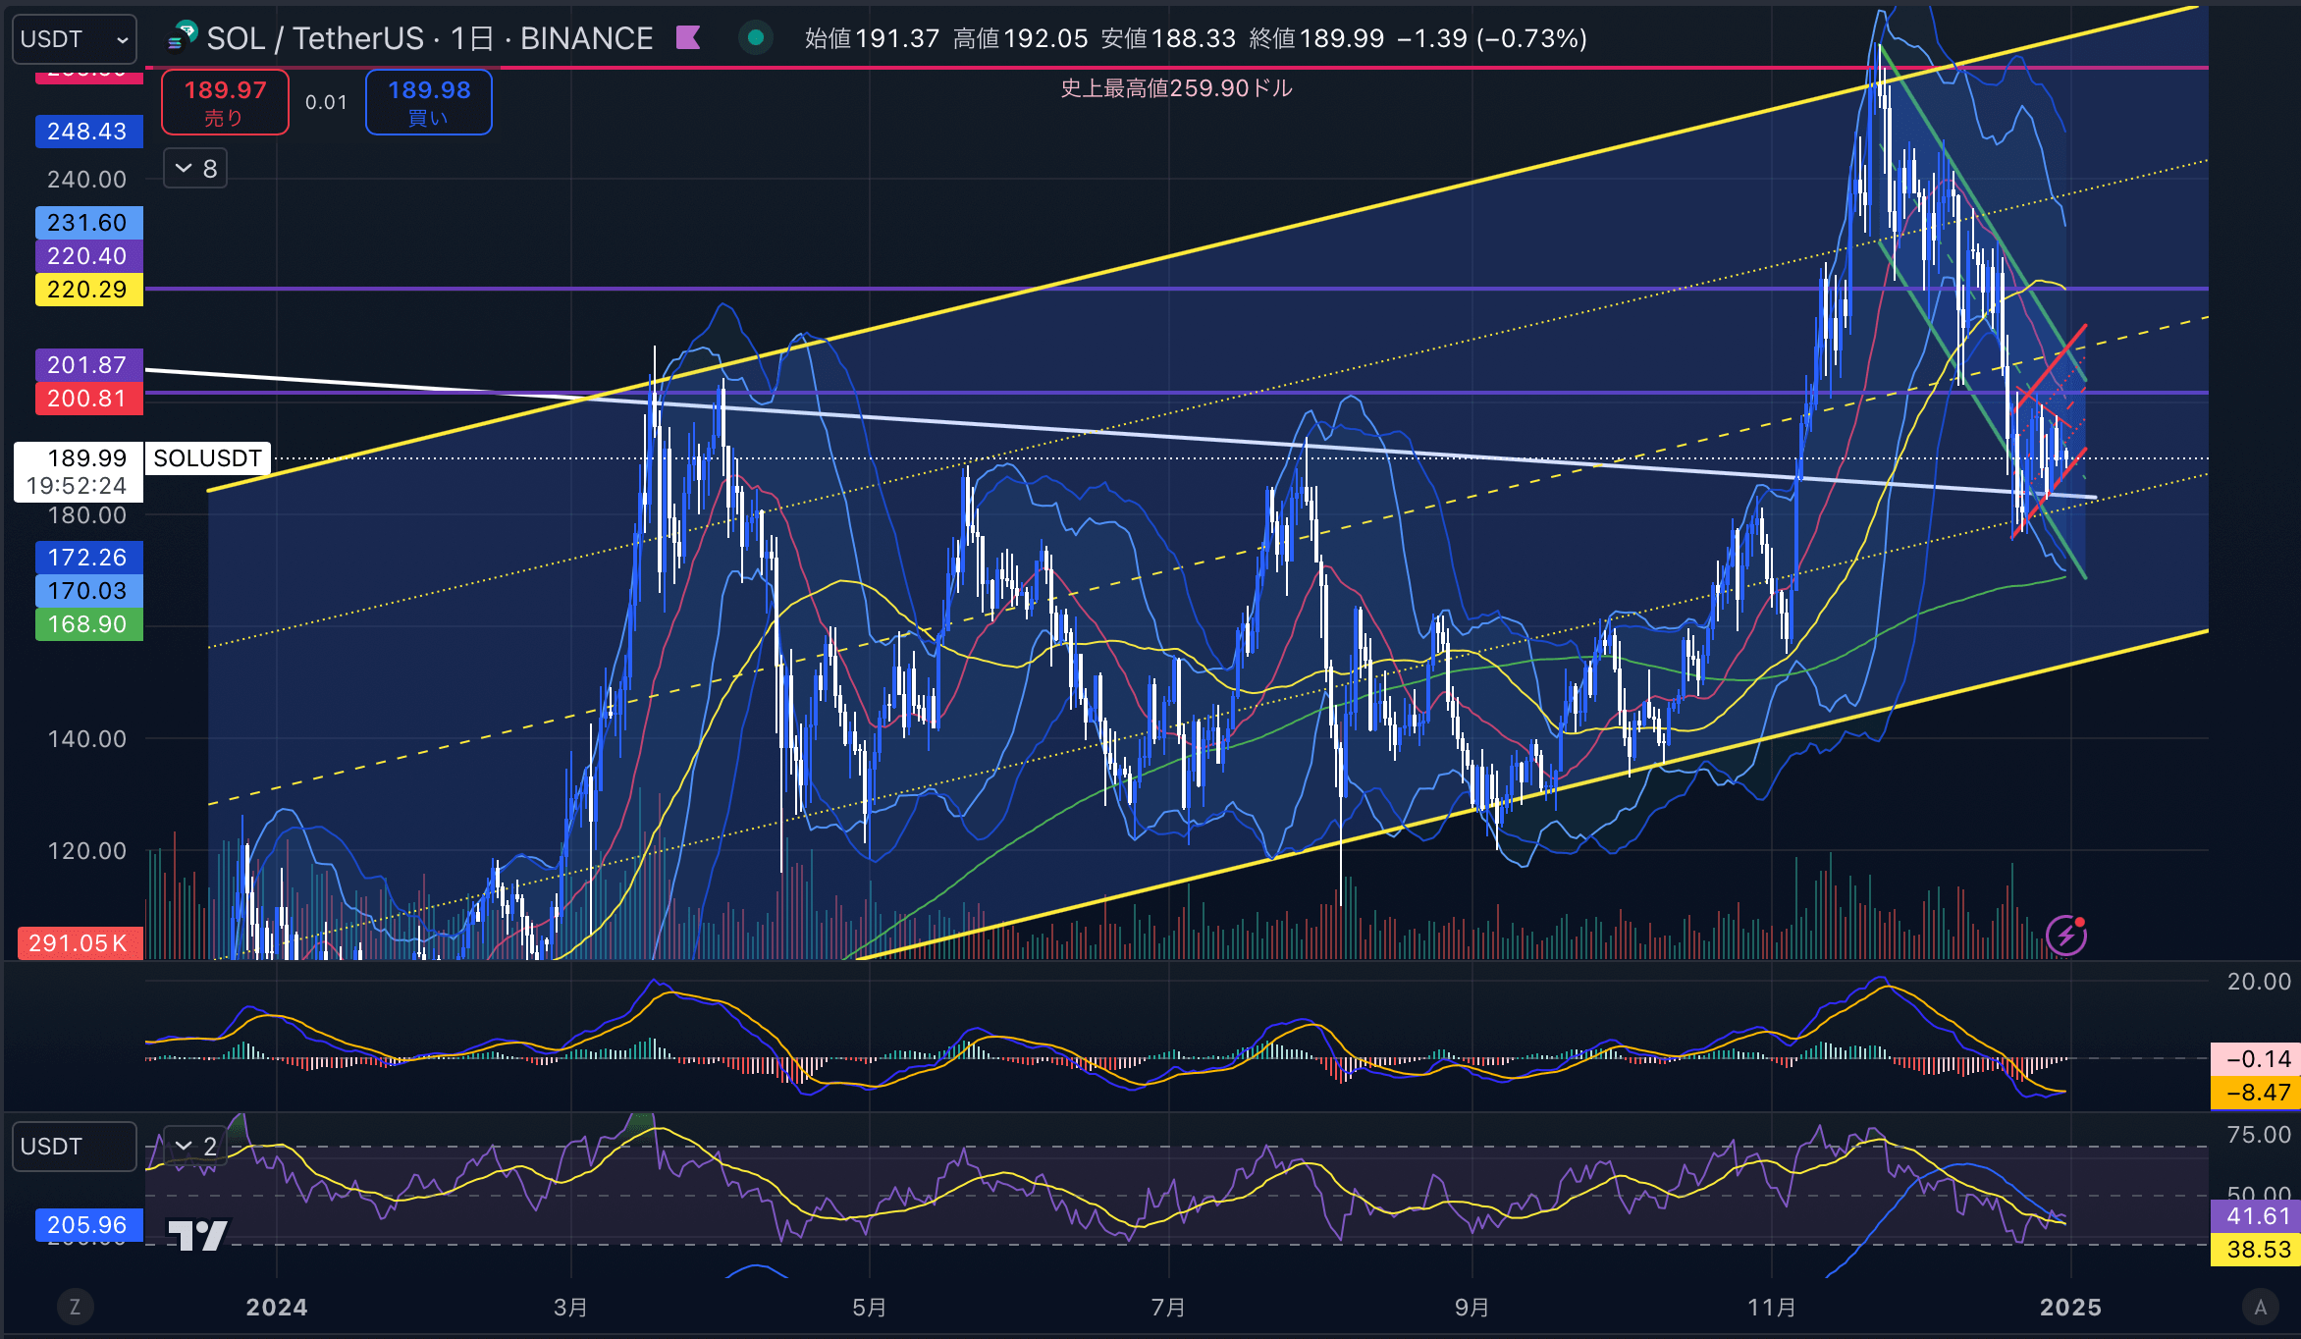
Task: Click the purple flag icon
Action: (688, 38)
